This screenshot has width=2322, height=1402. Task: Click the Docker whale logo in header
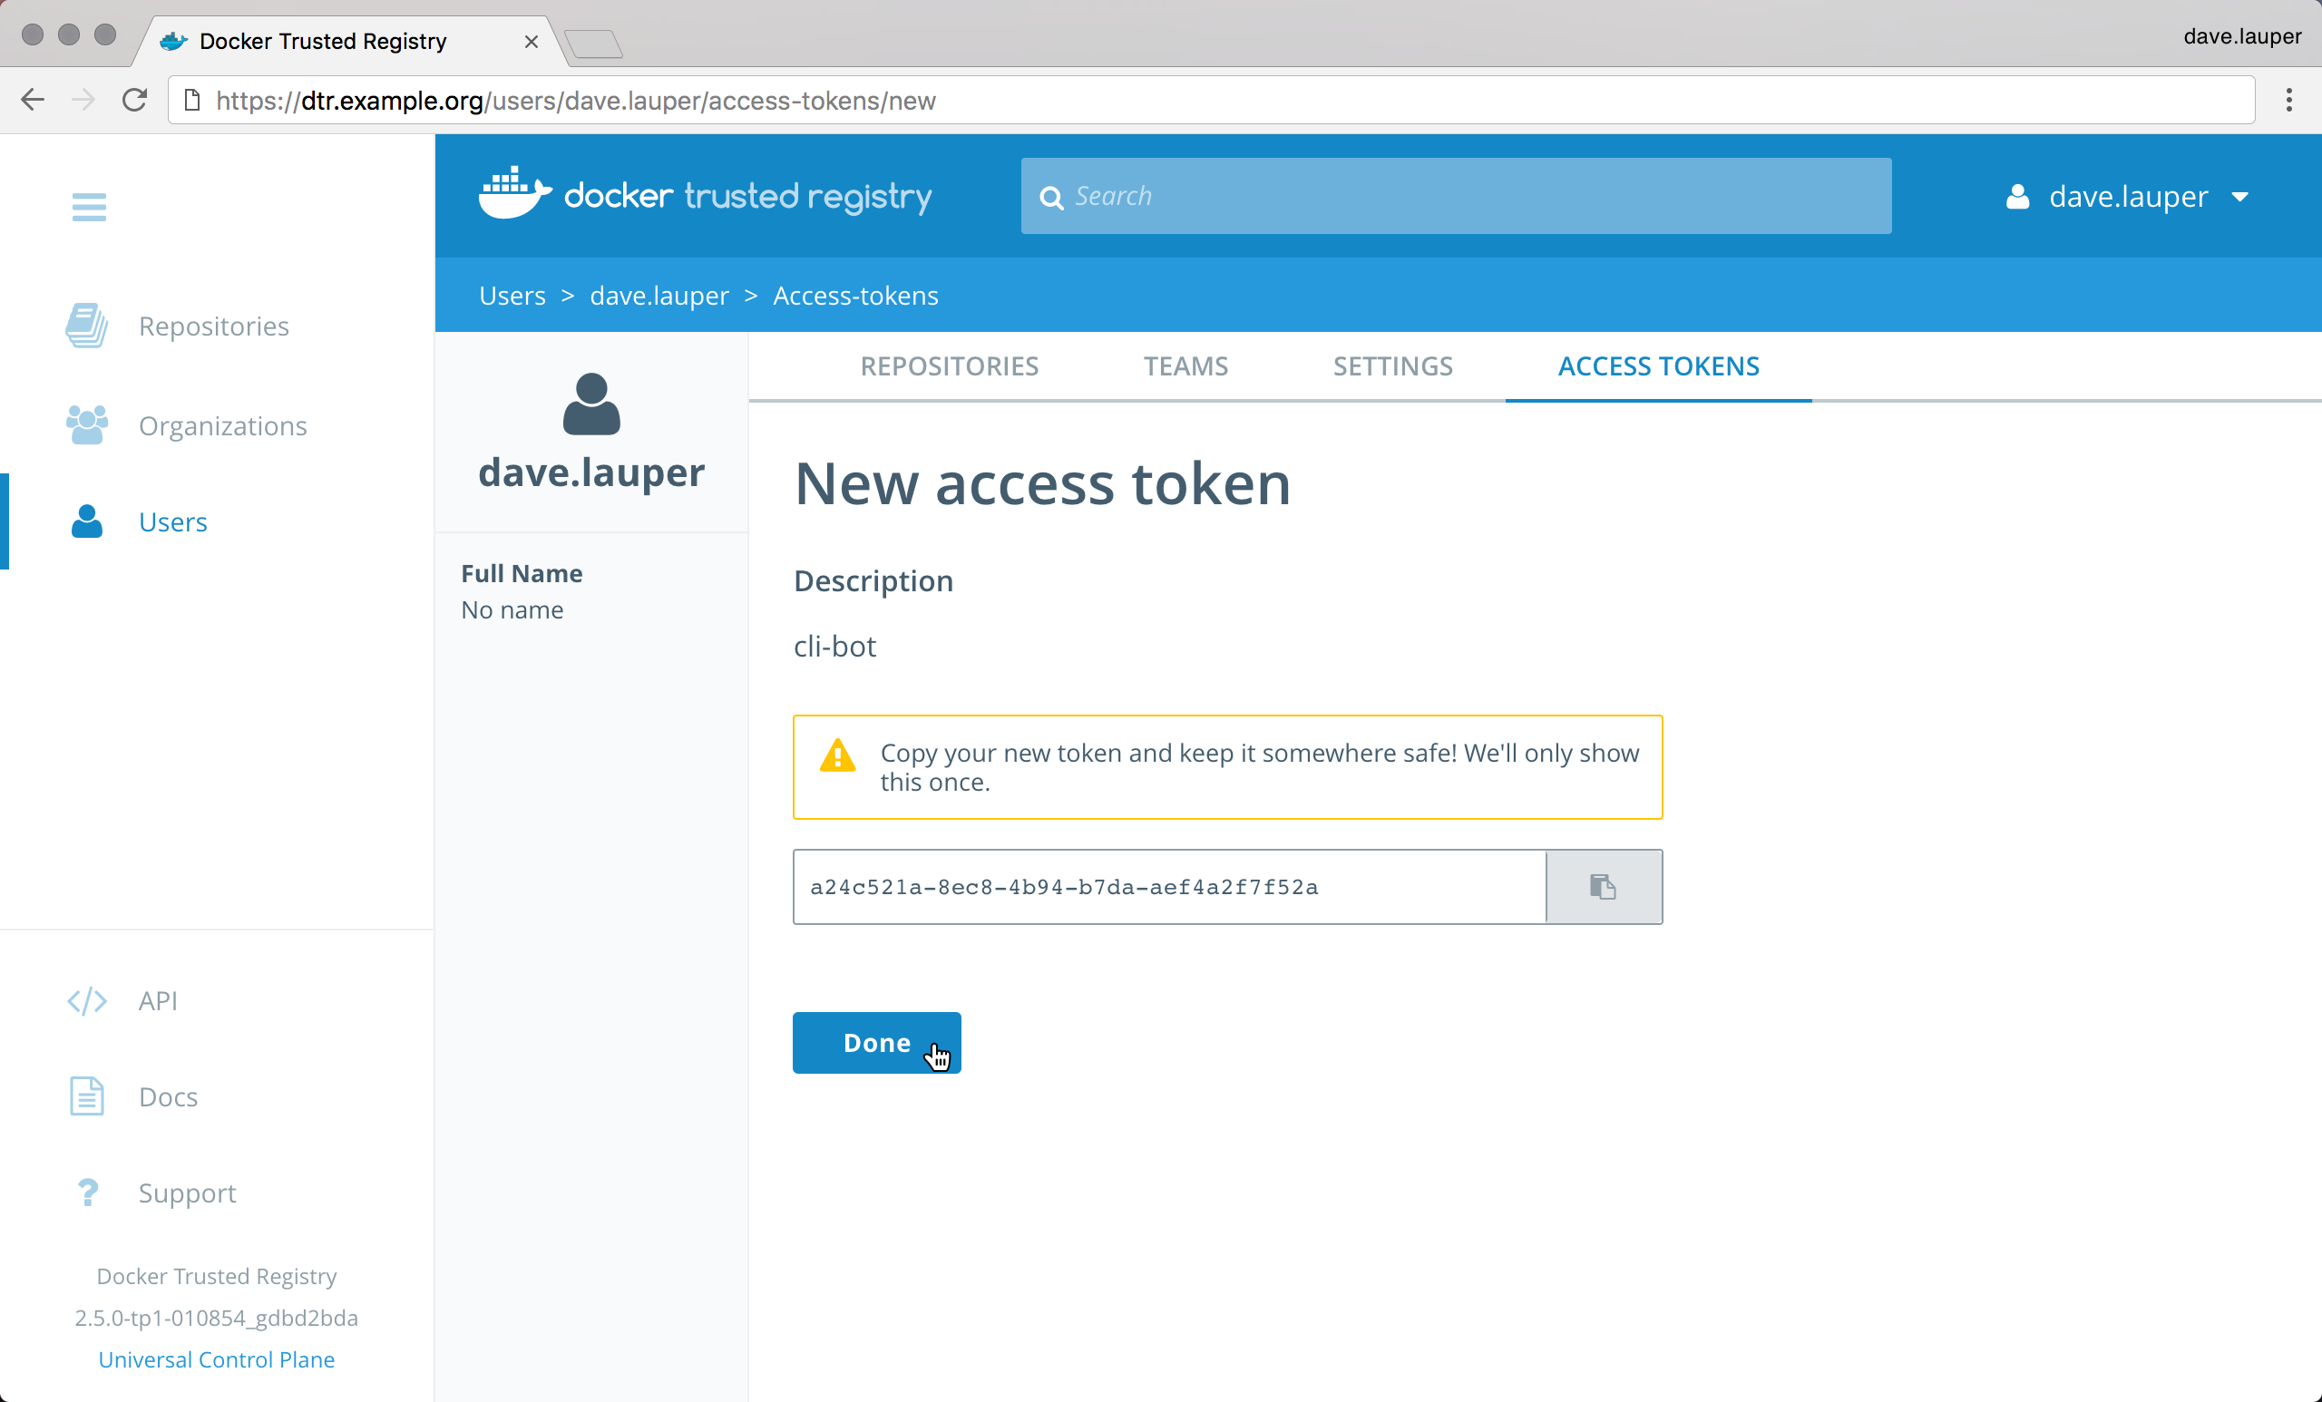[x=513, y=195]
